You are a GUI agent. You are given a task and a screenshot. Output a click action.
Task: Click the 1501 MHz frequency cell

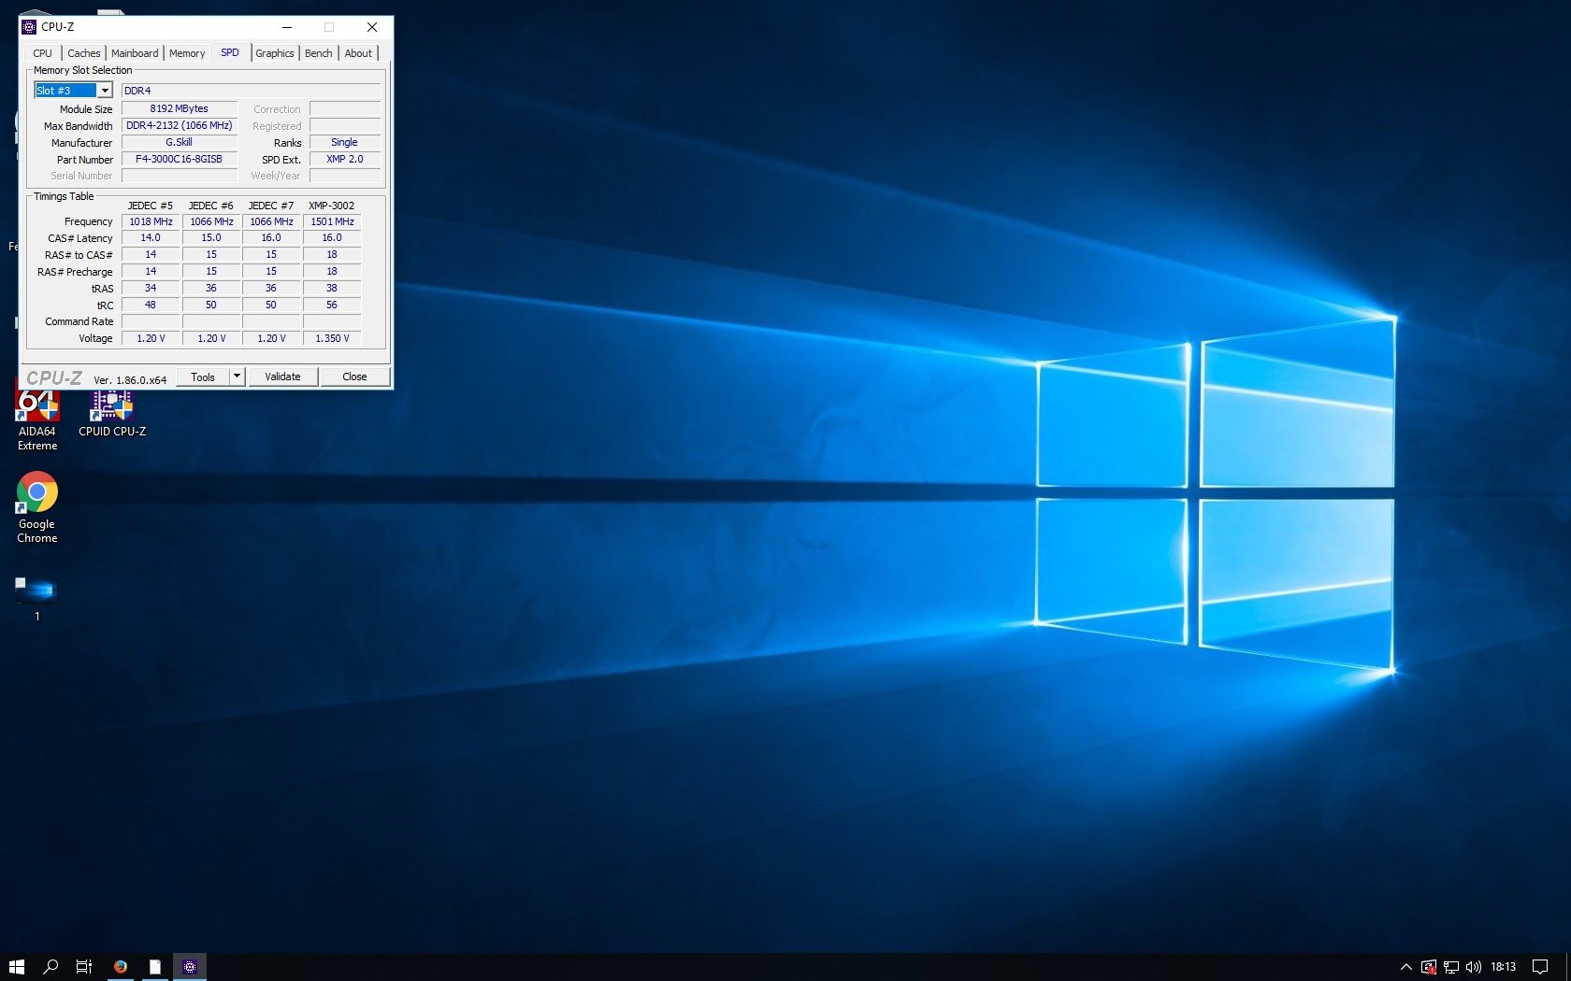click(x=333, y=221)
